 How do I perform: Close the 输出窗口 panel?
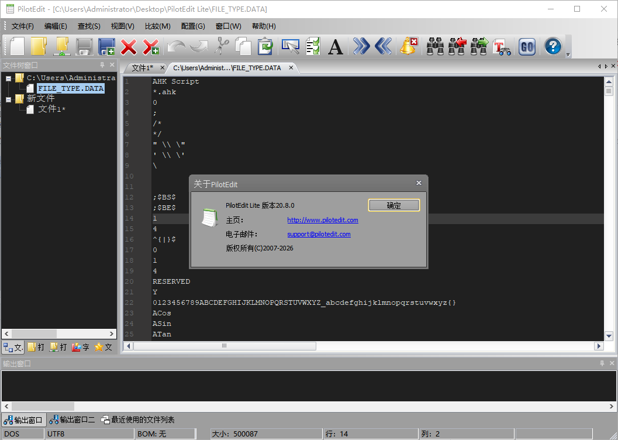(612, 363)
